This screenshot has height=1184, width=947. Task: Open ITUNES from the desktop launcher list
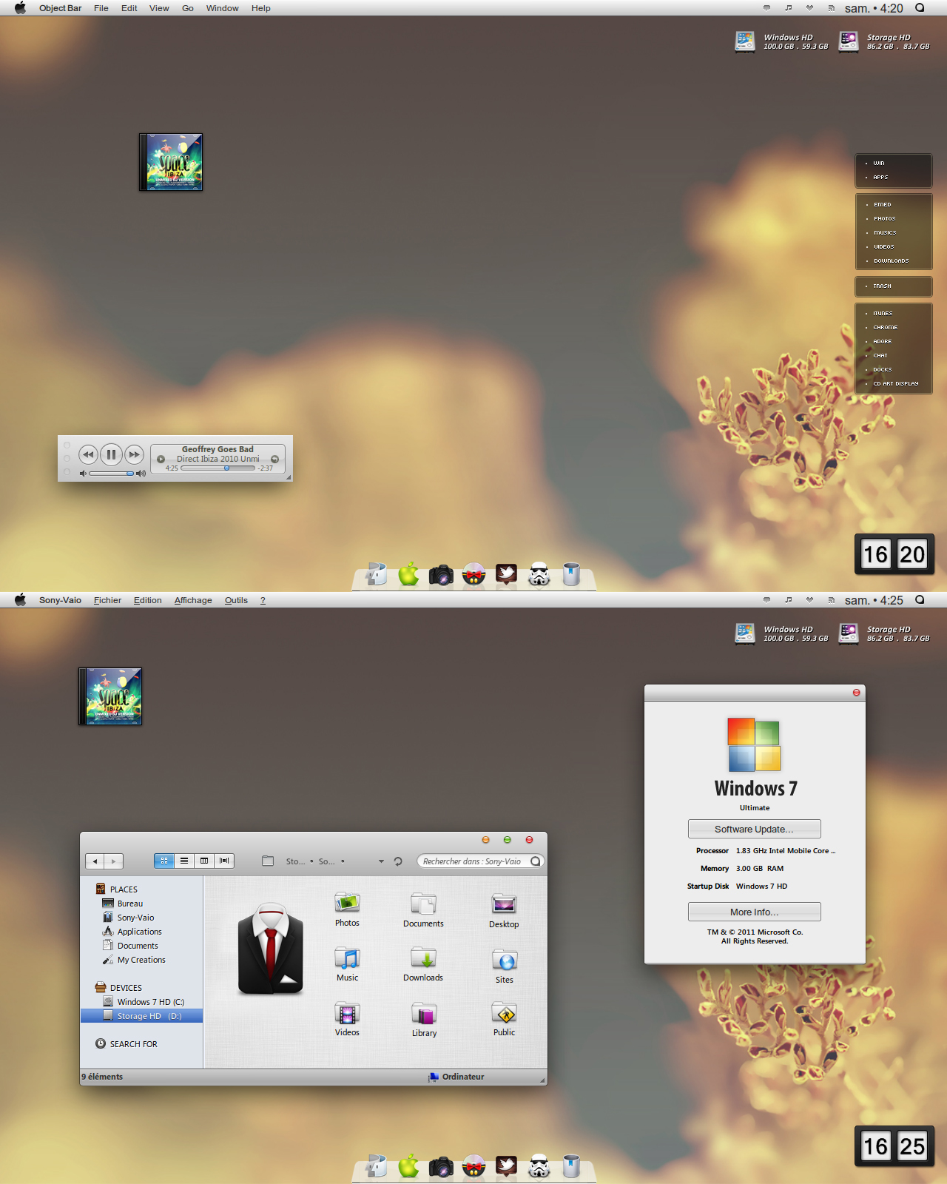pyautogui.click(x=882, y=313)
